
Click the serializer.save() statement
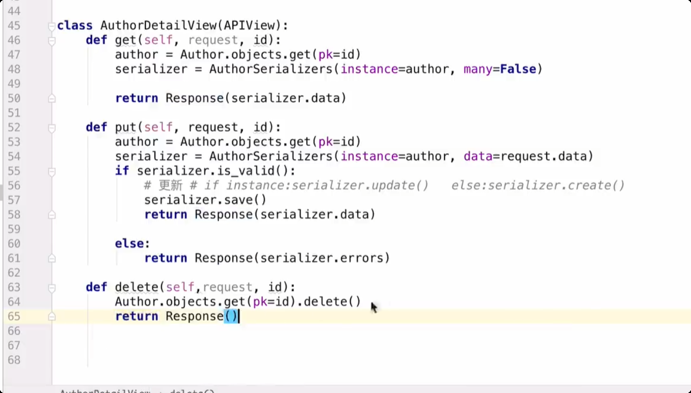[205, 200]
